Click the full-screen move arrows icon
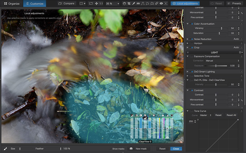 pos(96,3)
